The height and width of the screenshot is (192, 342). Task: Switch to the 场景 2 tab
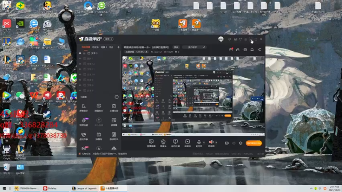tap(104, 47)
